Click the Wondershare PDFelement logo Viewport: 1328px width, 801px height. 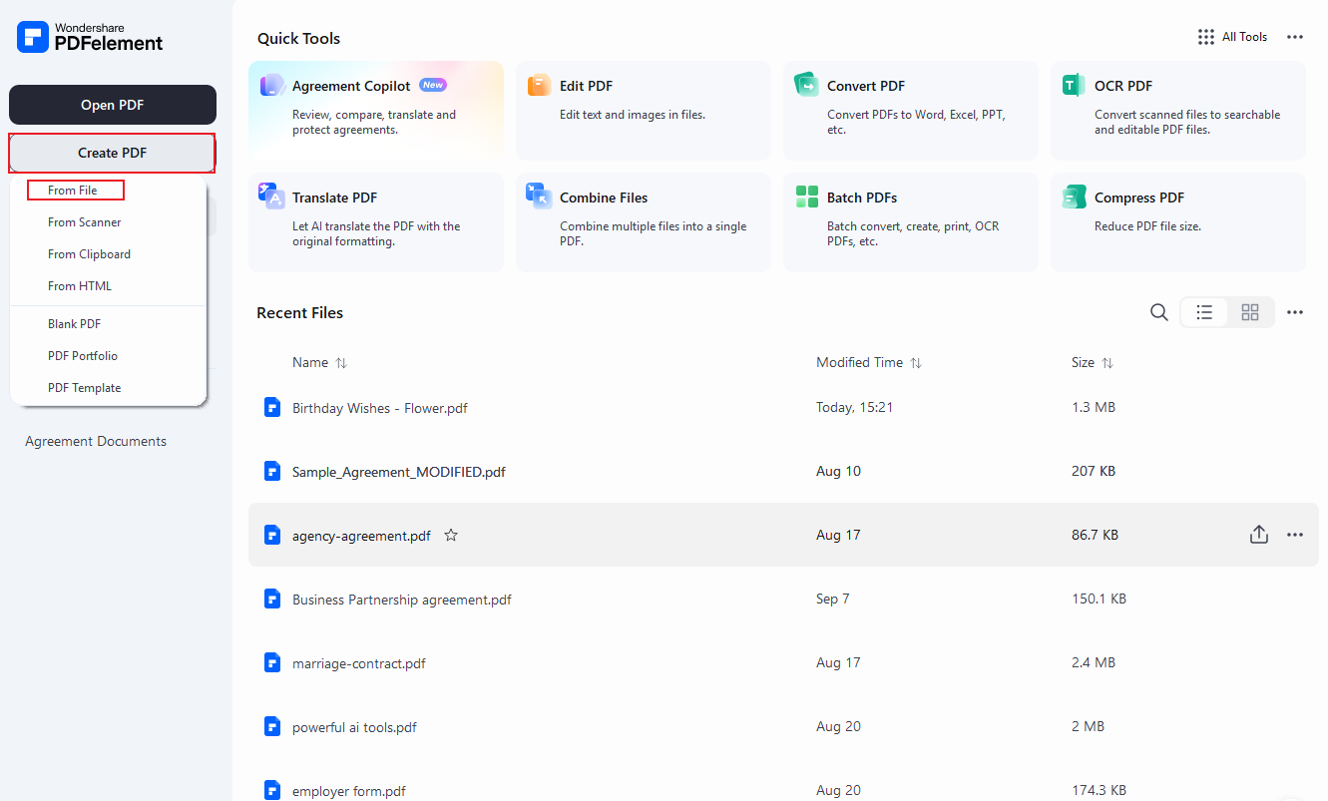coord(91,38)
